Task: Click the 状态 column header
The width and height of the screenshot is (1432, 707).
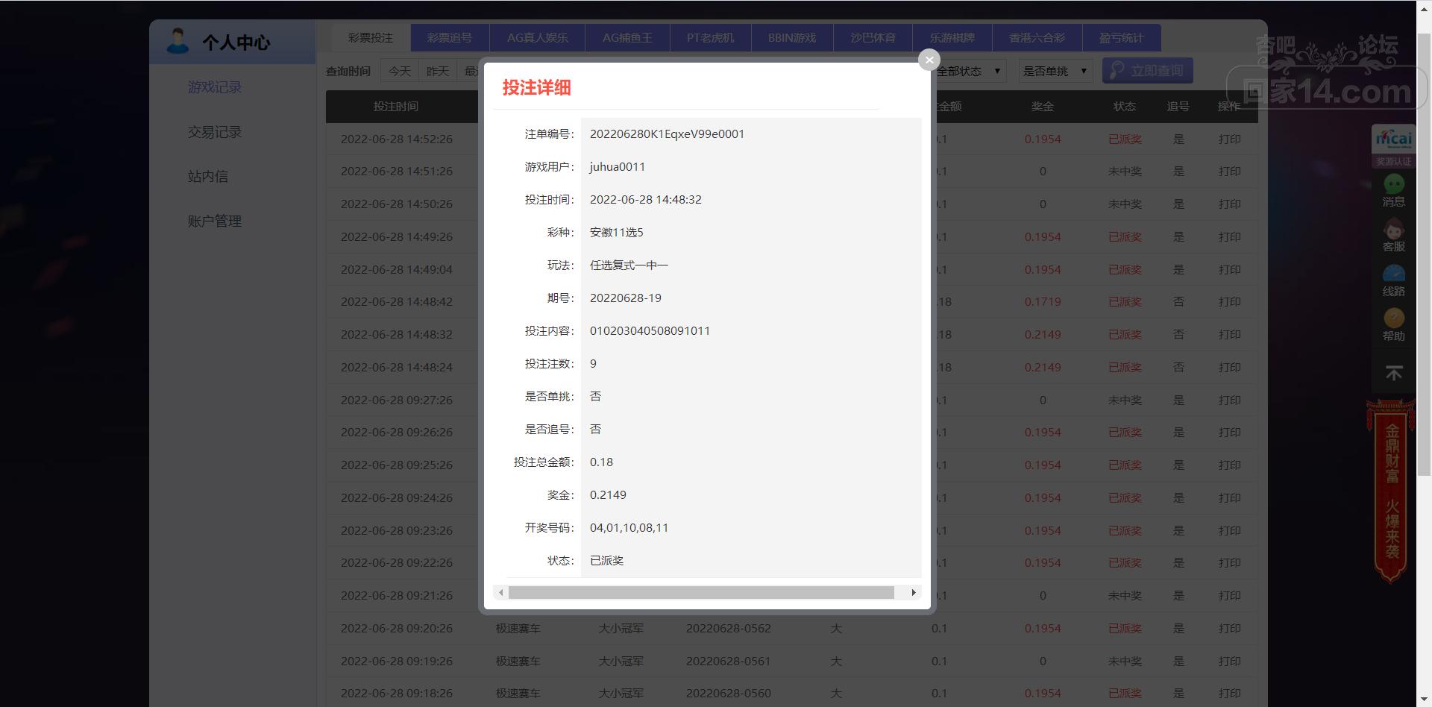Action: click(x=1125, y=107)
